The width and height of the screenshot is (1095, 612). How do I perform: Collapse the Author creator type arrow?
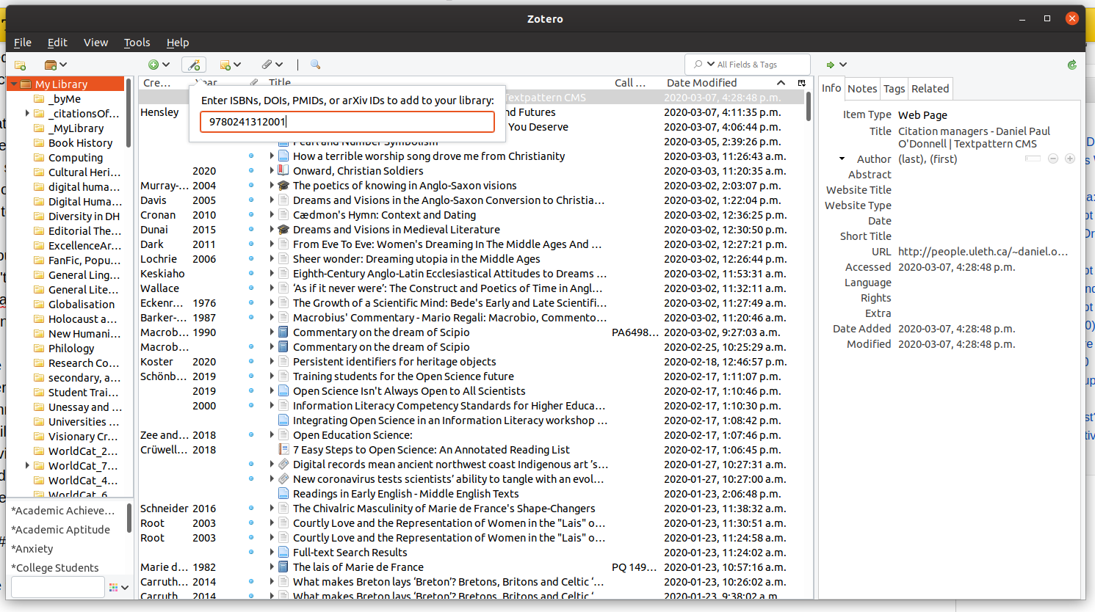pos(842,159)
